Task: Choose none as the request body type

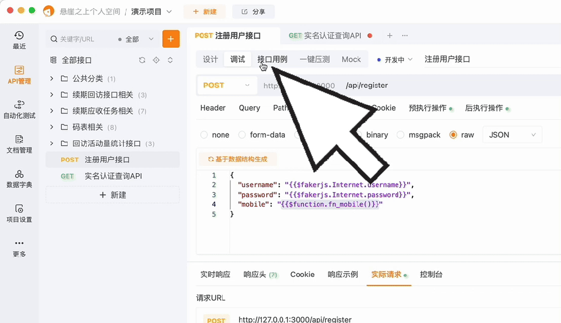Action: coord(215,134)
